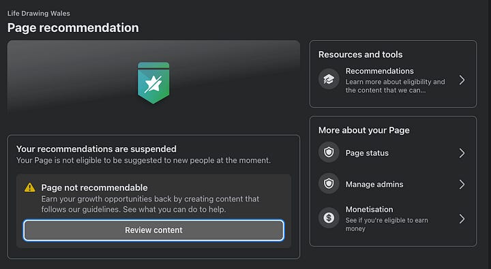Open the Monetisation dollar icon
The image size is (491, 269).
coord(329,217)
